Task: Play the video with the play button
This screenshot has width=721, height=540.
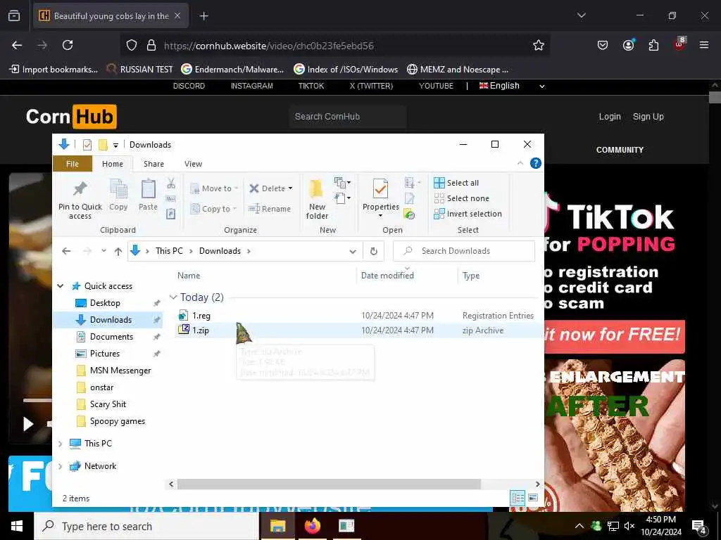Action: (x=28, y=424)
